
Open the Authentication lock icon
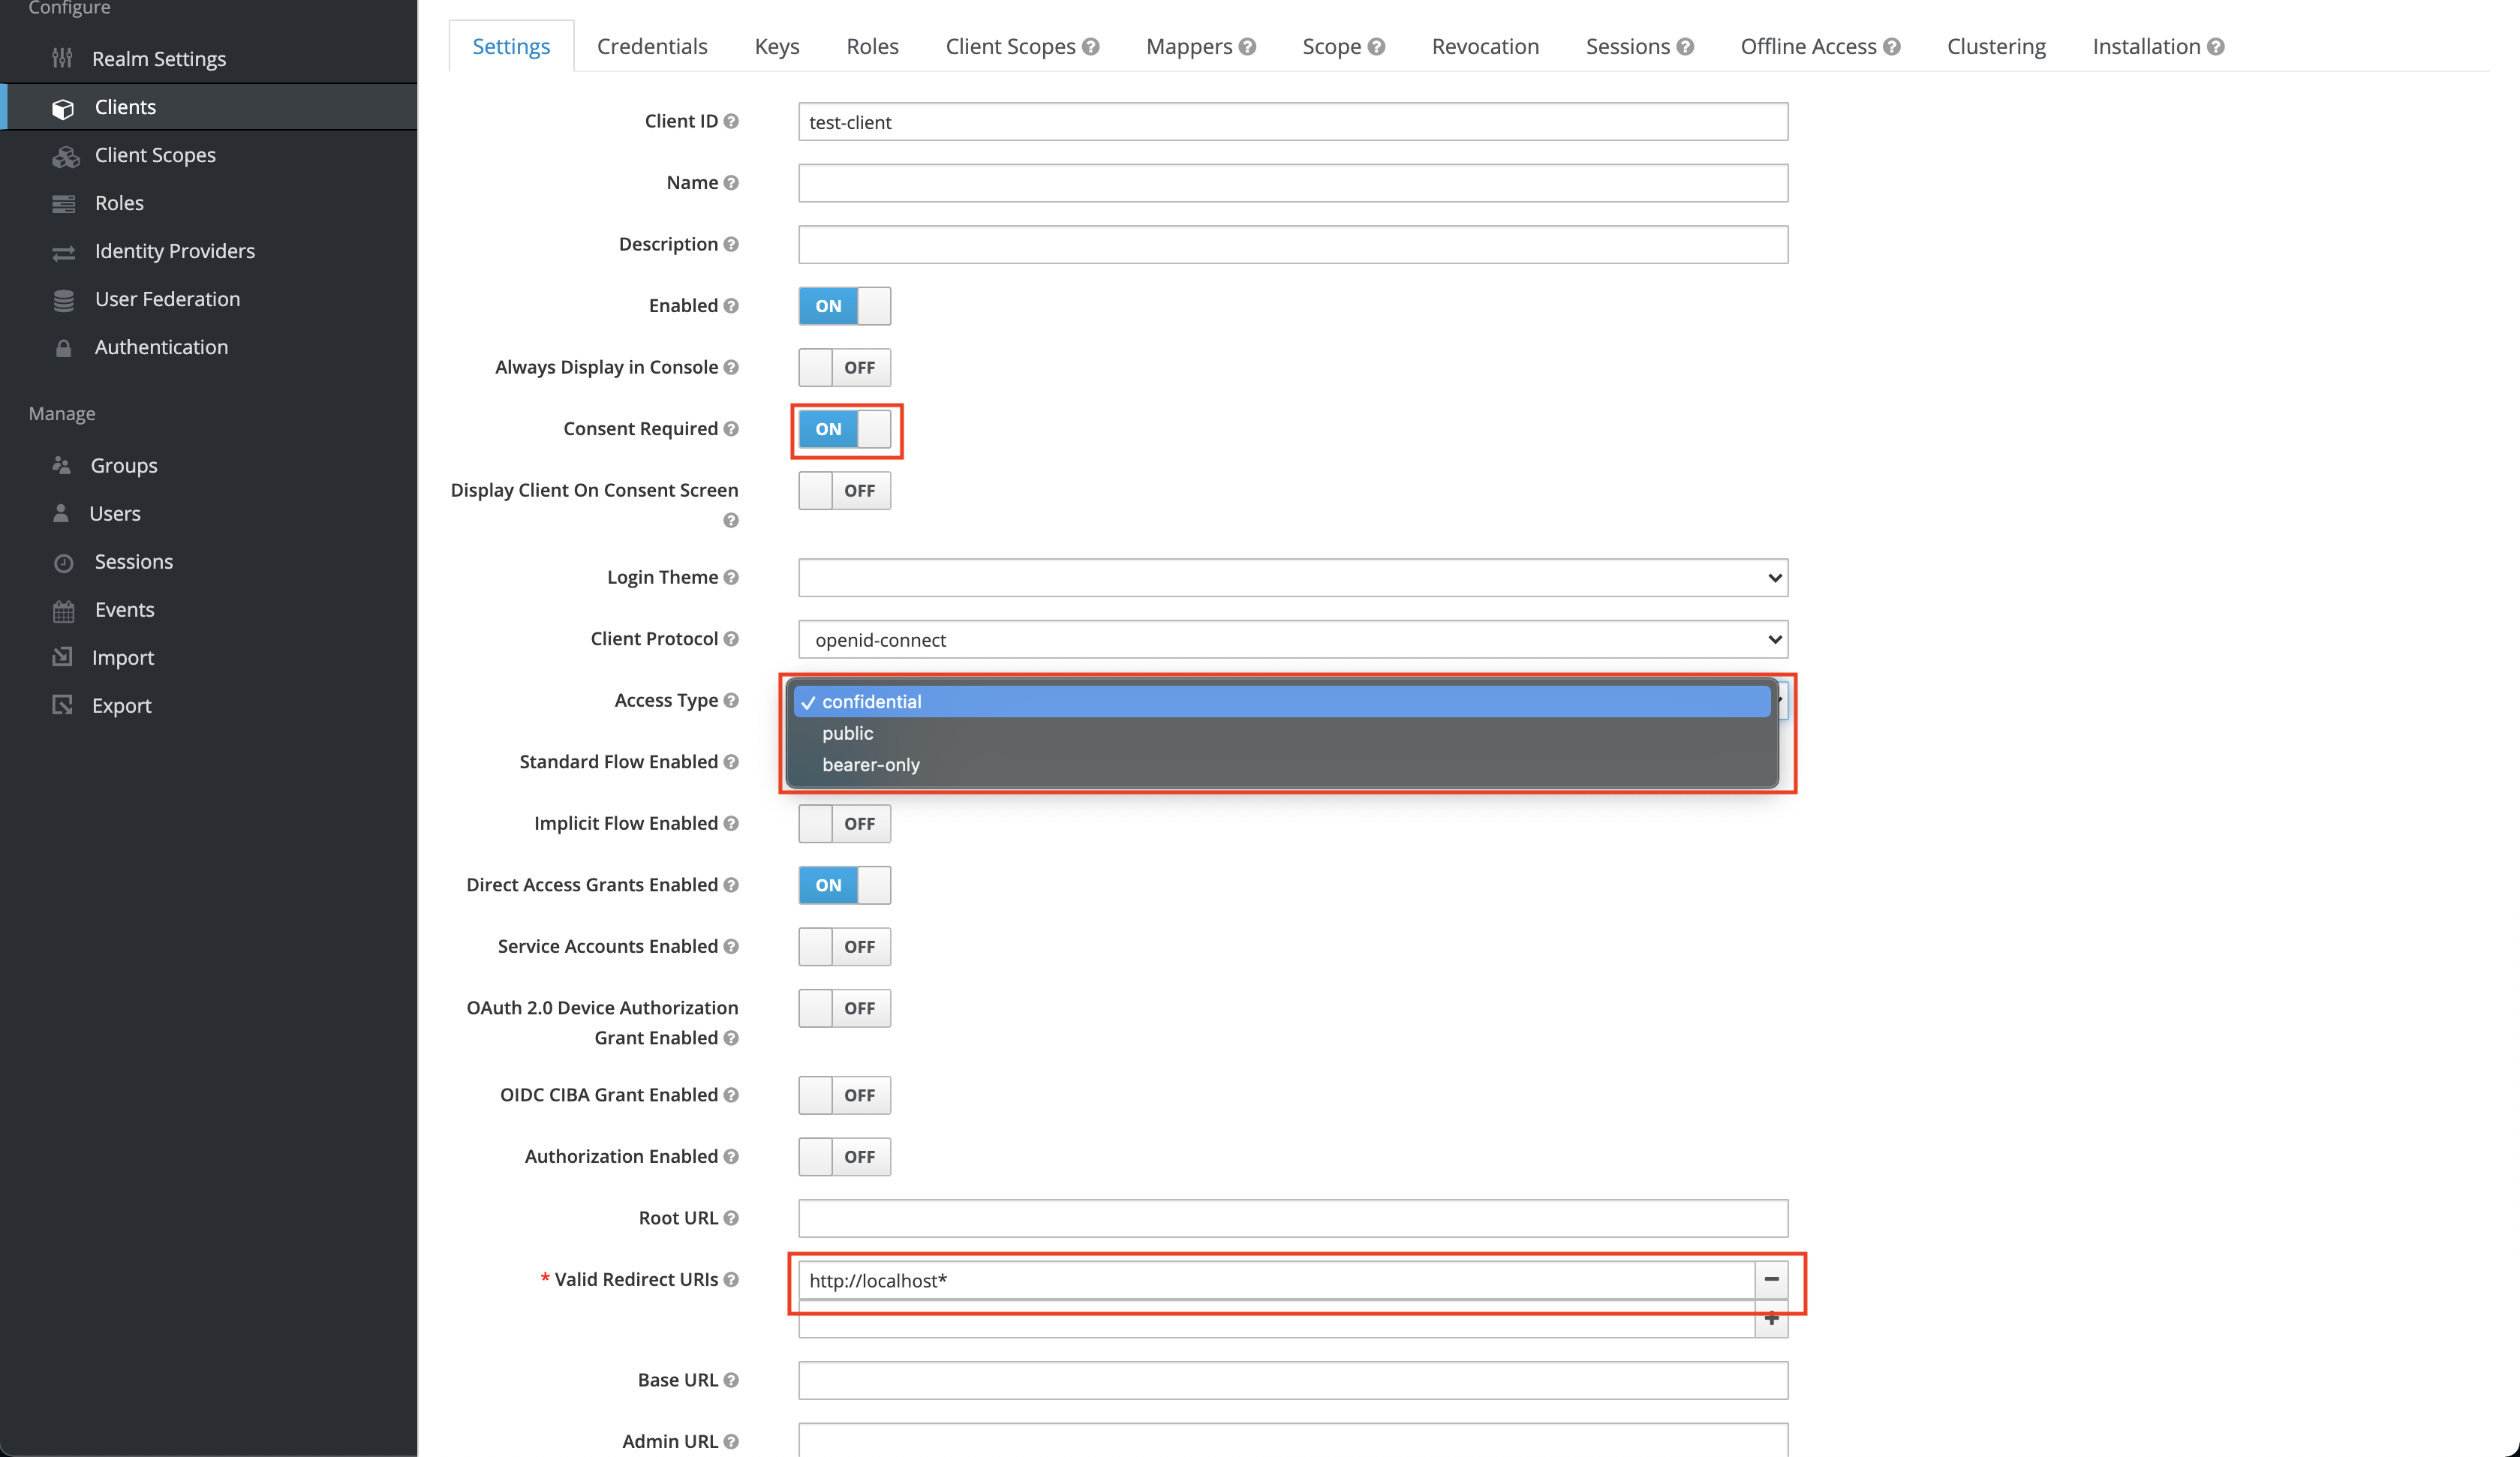point(63,347)
